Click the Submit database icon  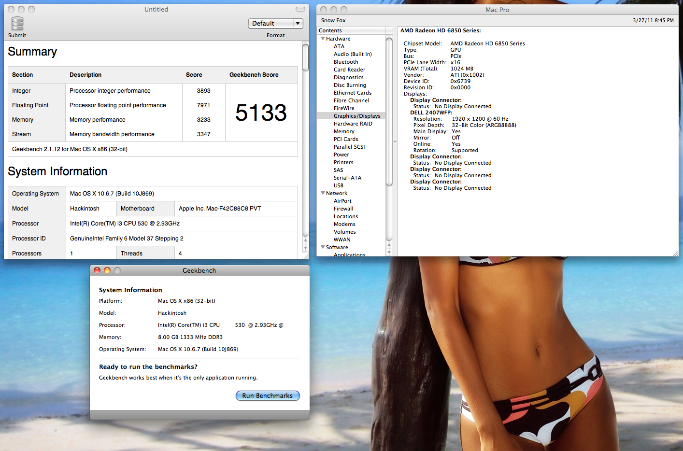tap(17, 23)
